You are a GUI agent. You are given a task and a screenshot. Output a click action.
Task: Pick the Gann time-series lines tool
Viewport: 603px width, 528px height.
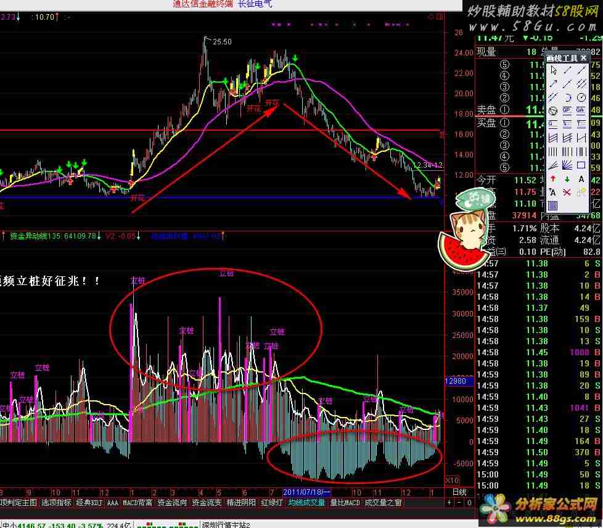point(581,152)
